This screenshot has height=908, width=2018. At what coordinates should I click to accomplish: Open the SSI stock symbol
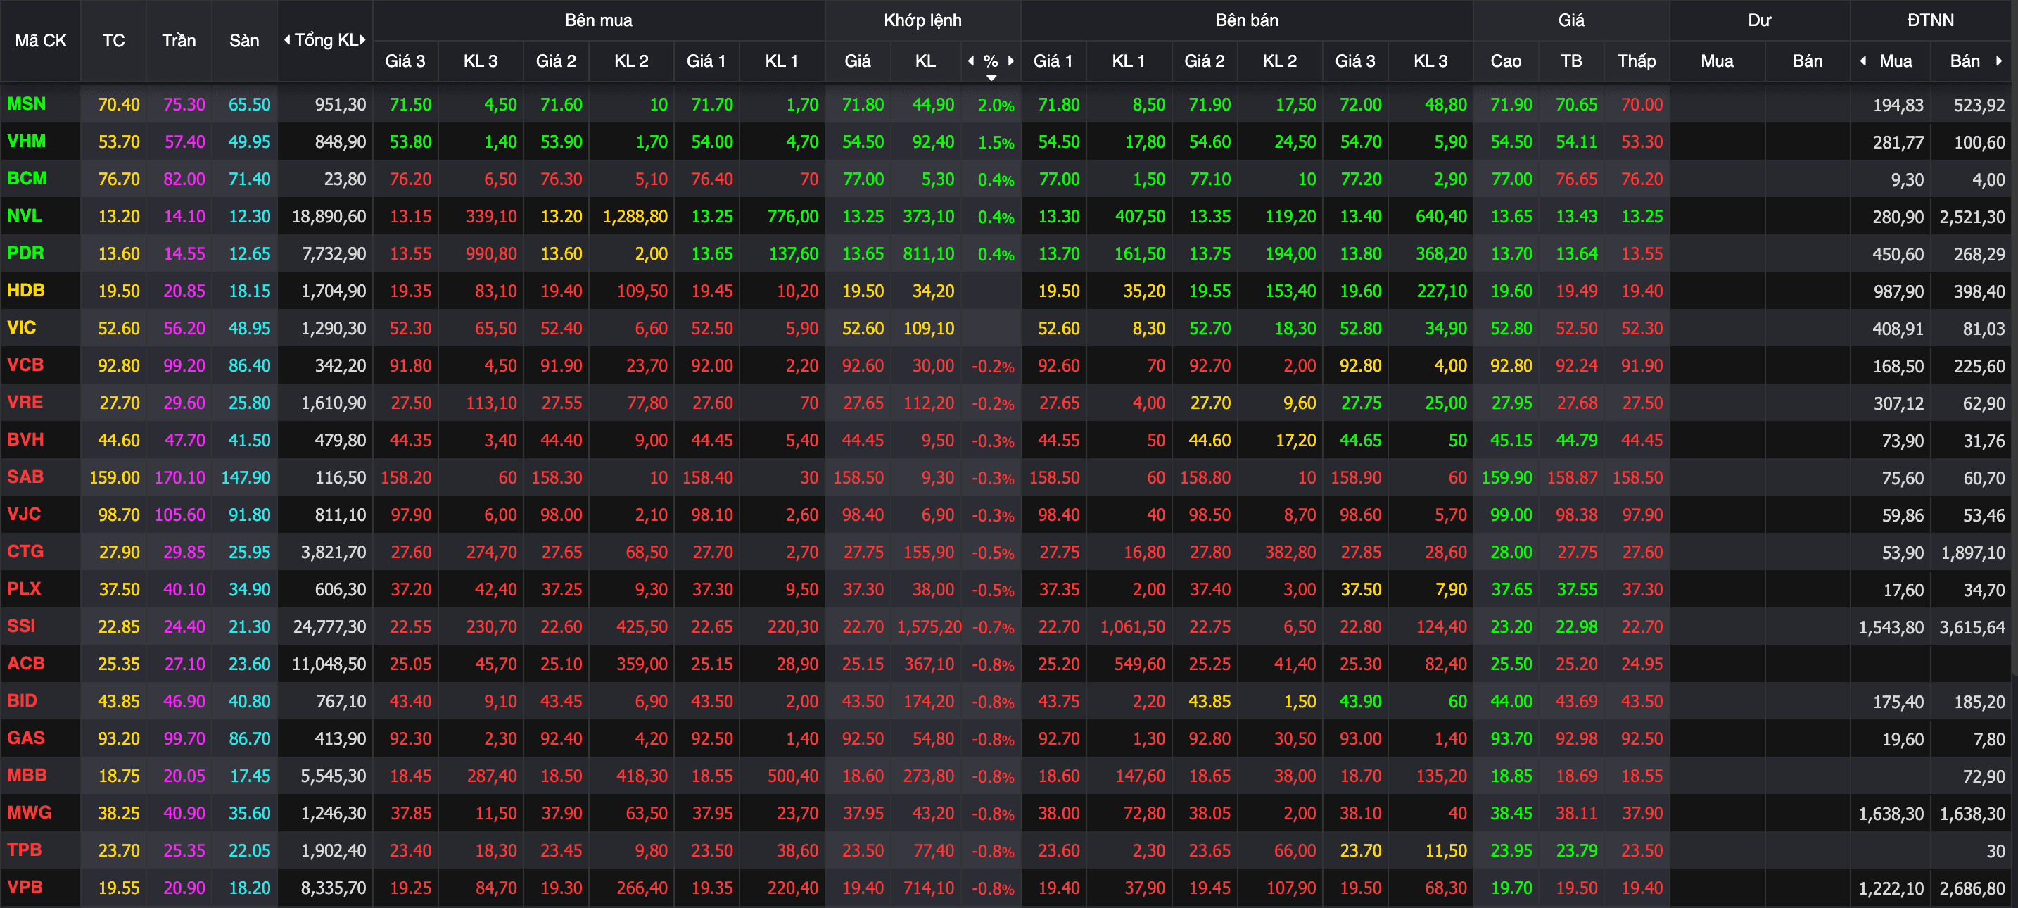[21, 626]
